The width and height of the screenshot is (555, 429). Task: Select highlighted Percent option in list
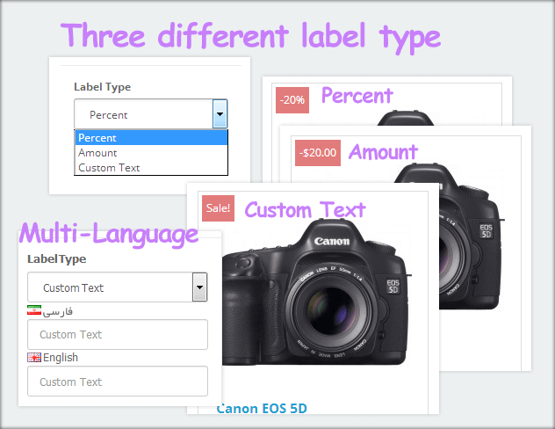(151, 138)
